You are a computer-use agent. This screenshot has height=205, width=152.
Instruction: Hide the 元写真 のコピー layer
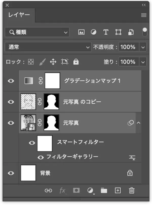click(11, 102)
